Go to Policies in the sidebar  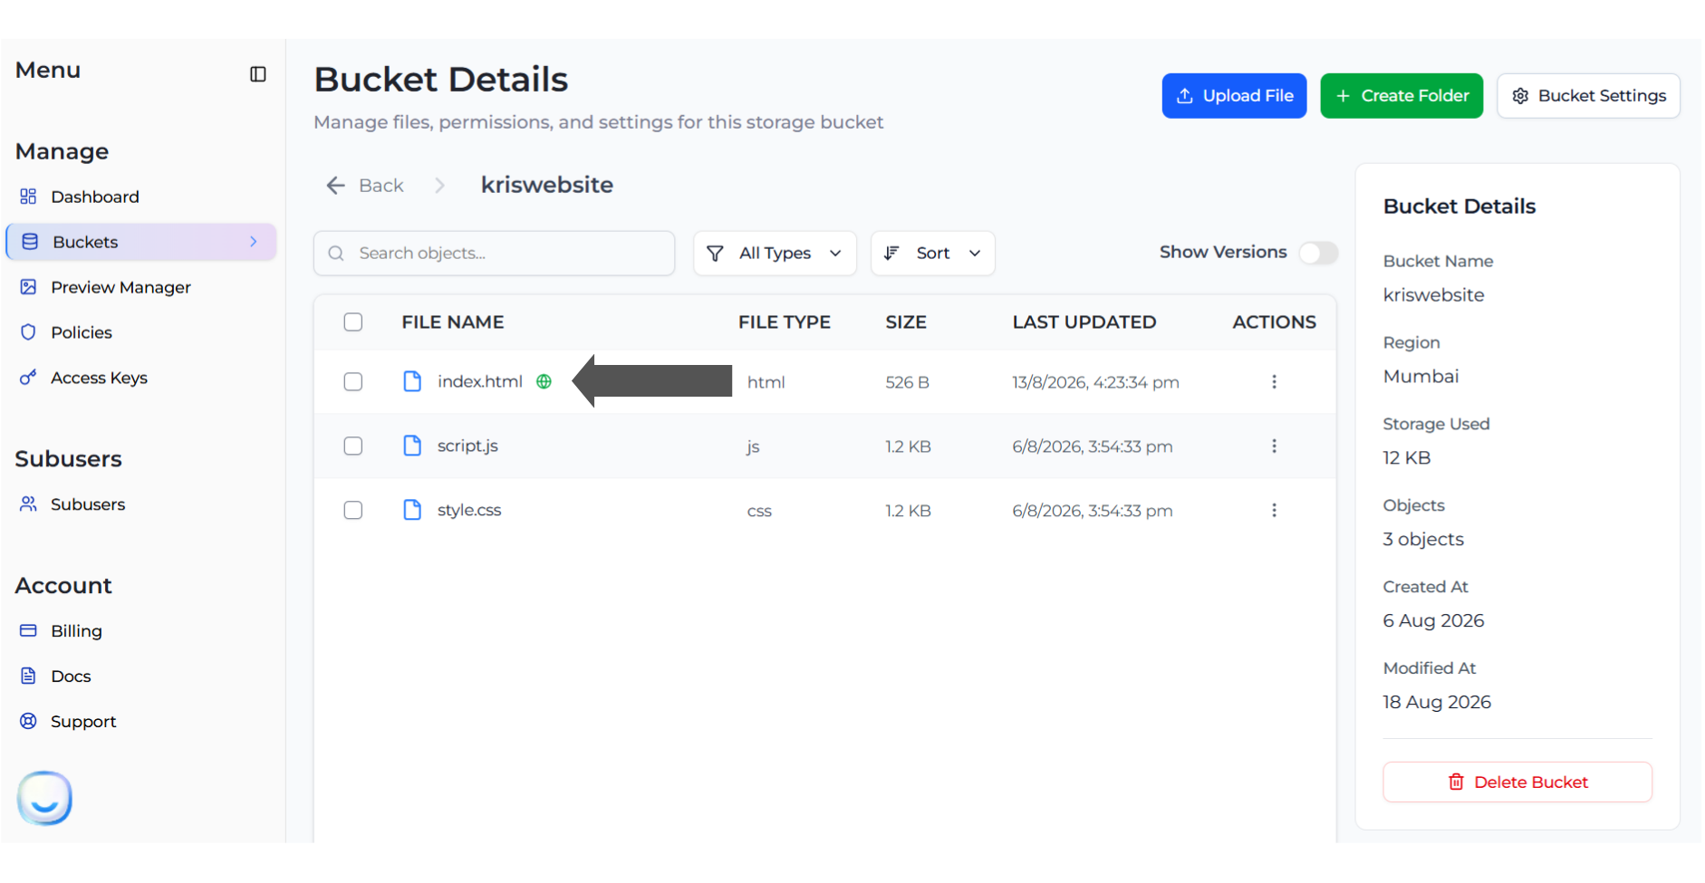[82, 332]
